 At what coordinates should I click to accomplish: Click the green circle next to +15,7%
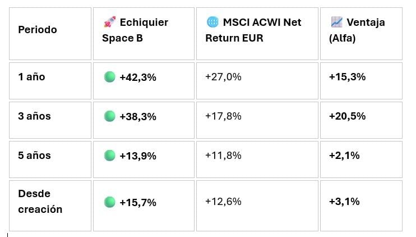(109, 202)
